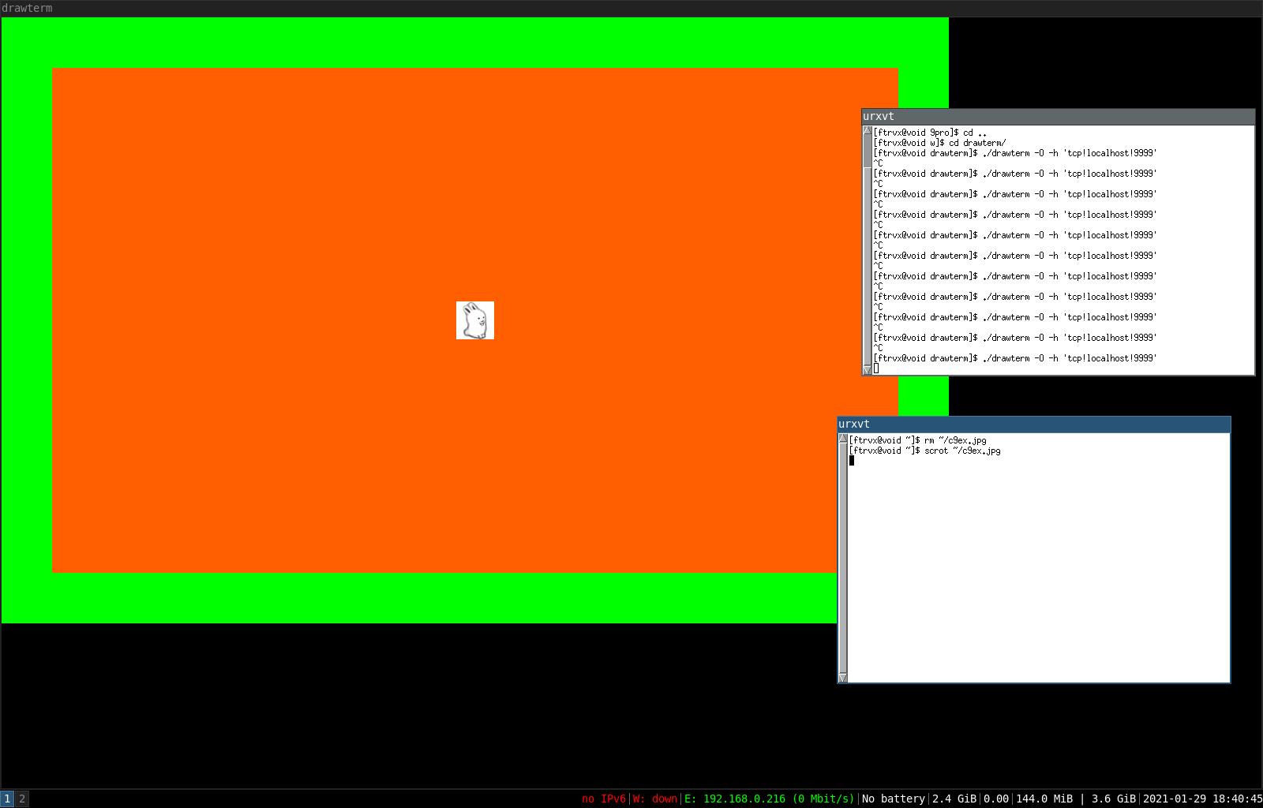Screen dimensions: 1263x808
Task: Click the up arrow of upper urxvt scrollbar
Action: (x=868, y=130)
